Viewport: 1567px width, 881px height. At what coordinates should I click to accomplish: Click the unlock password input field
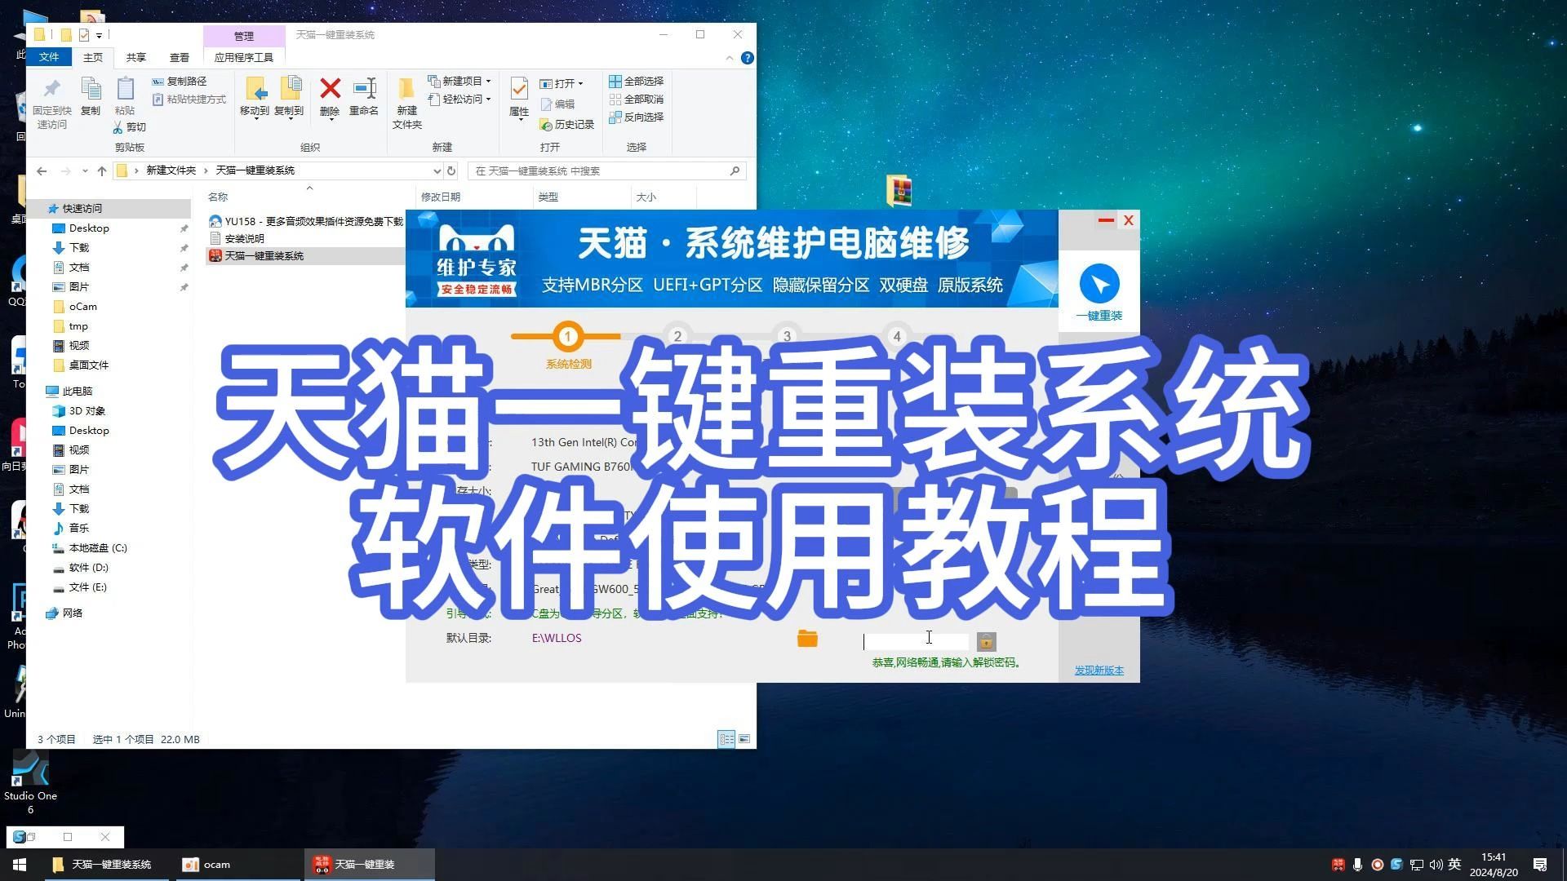click(916, 641)
